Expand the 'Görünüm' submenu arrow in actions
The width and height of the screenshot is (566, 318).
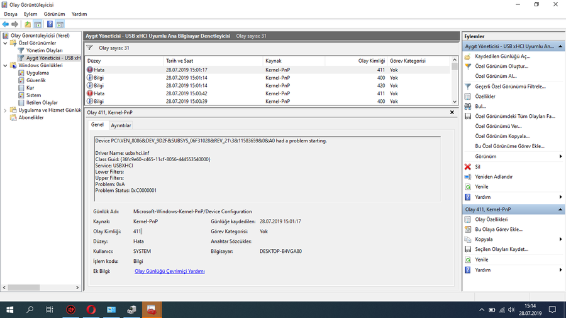[560, 157]
